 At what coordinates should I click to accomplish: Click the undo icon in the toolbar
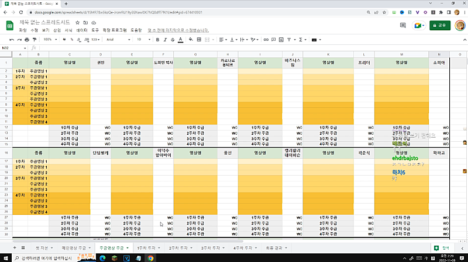click(x=11, y=40)
